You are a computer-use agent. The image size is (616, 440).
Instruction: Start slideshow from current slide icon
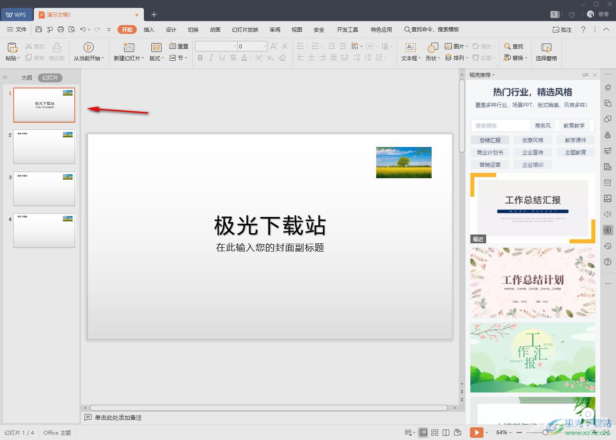click(88, 48)
